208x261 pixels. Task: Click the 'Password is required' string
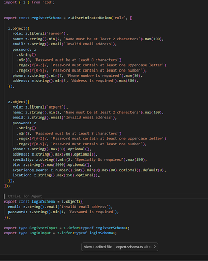[92, 212]
